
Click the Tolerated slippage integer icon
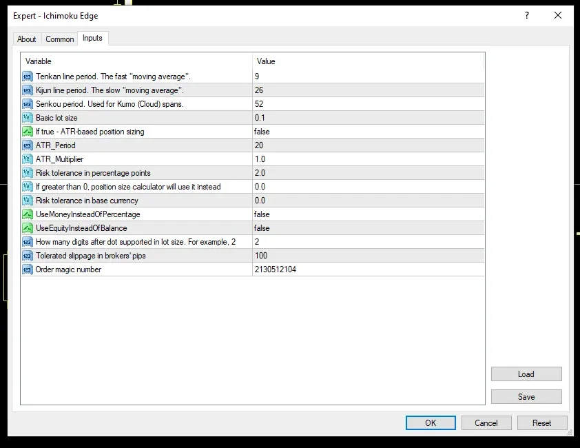click(28, 256)
